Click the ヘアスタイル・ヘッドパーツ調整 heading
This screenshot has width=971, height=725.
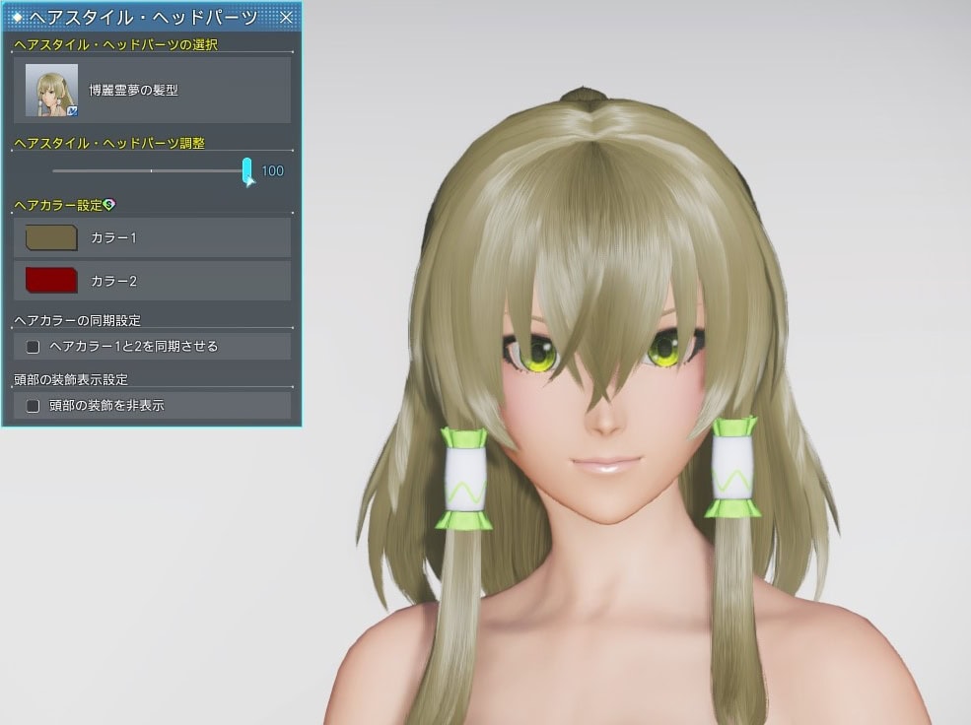[x=109, y=143]
